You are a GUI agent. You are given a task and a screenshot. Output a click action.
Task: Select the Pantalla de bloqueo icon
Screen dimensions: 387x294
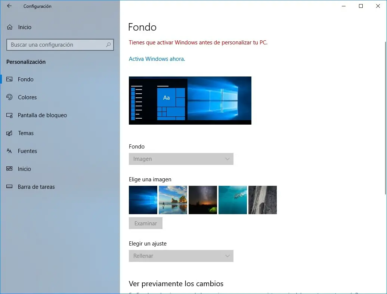tap(9, 115)
